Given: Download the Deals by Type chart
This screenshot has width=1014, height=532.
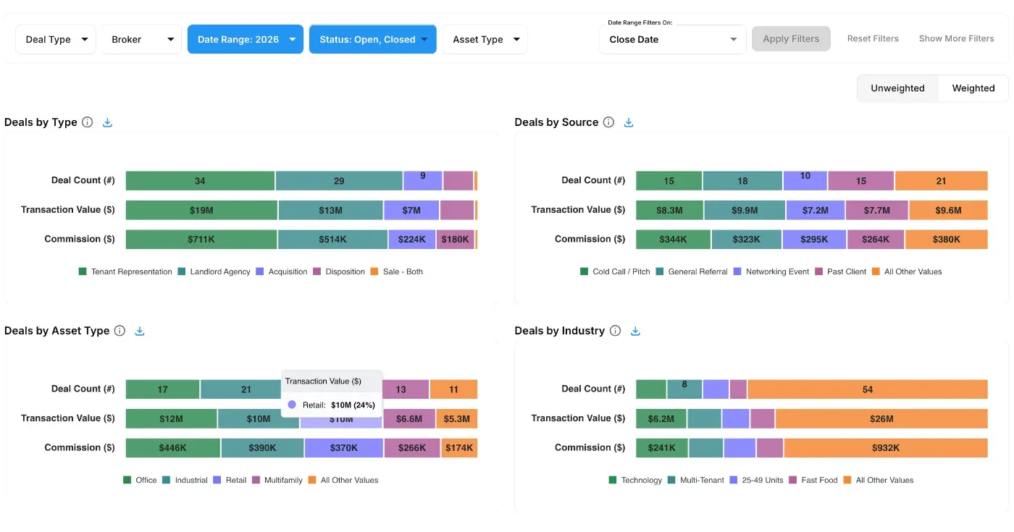Looking at the screenshot, I should [x=107, y=122].
